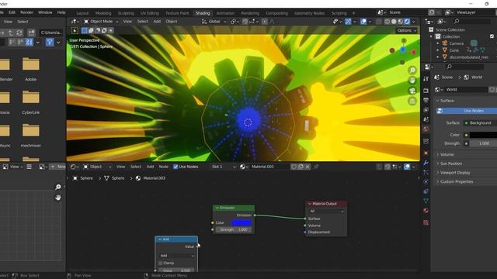
Task: Click the world Strength 1.000 field
Action: (x=483, y=143)
